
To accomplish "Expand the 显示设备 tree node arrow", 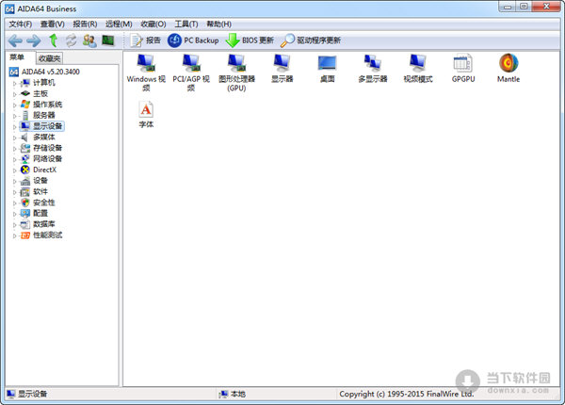I will (15, 127).
